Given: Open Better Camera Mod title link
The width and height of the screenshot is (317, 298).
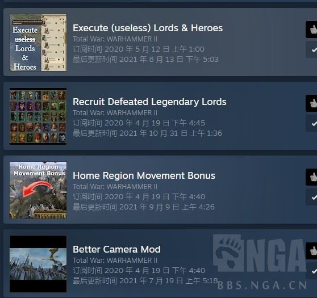Looking at the screenshot, I should point(116,249).
